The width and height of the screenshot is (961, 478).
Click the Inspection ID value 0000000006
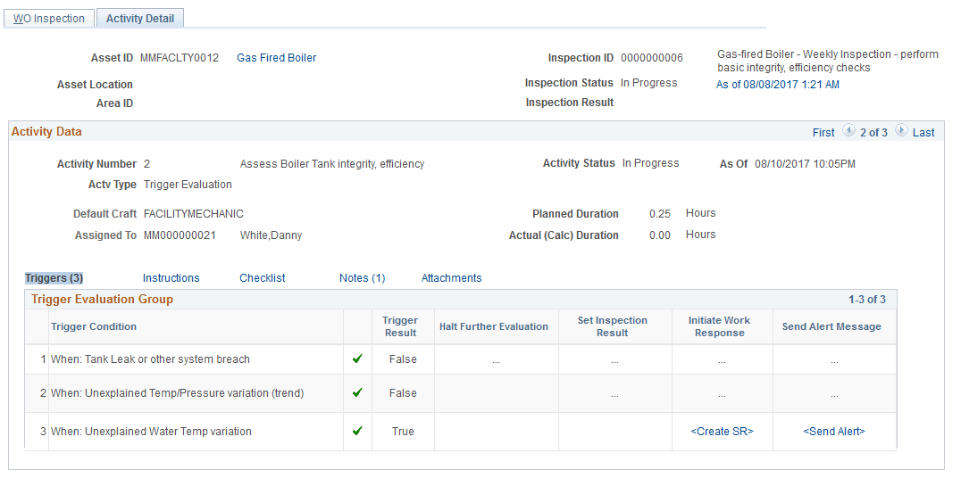(x=652, y=58)
